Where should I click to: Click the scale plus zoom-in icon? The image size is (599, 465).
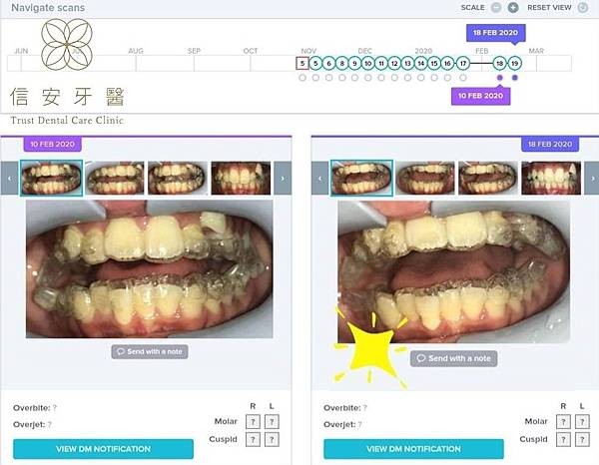(514, 7)
